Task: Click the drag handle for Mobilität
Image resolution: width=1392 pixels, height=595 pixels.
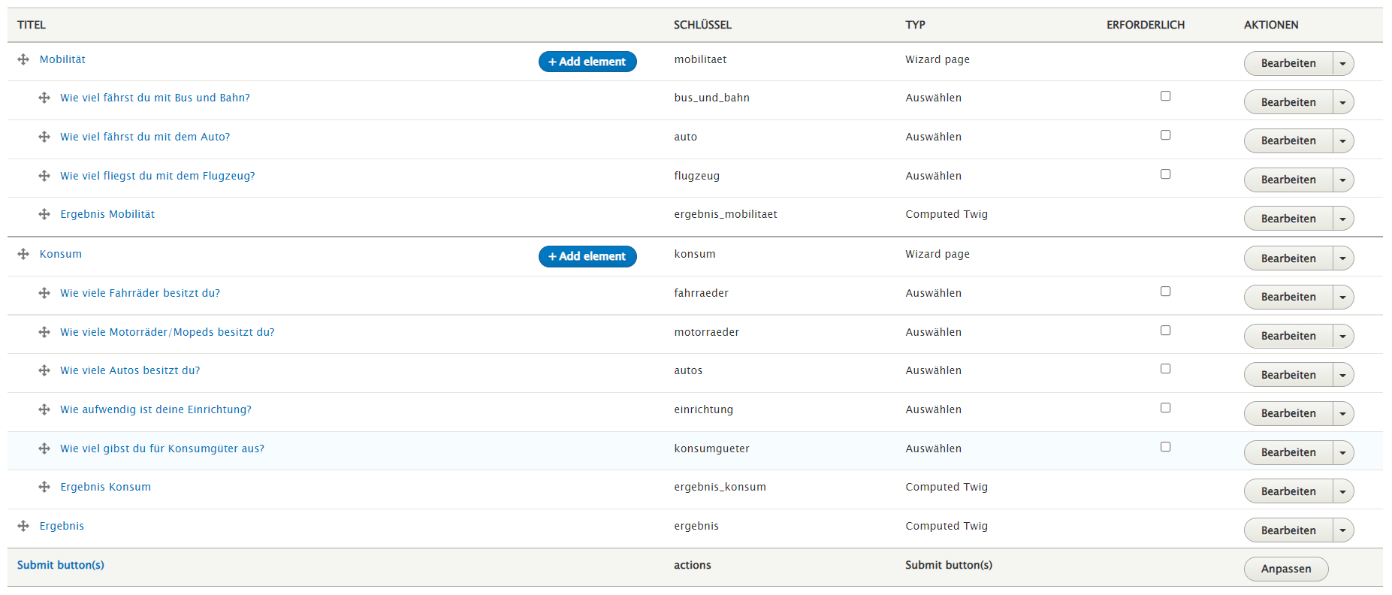Action: (x=23, y=59)
